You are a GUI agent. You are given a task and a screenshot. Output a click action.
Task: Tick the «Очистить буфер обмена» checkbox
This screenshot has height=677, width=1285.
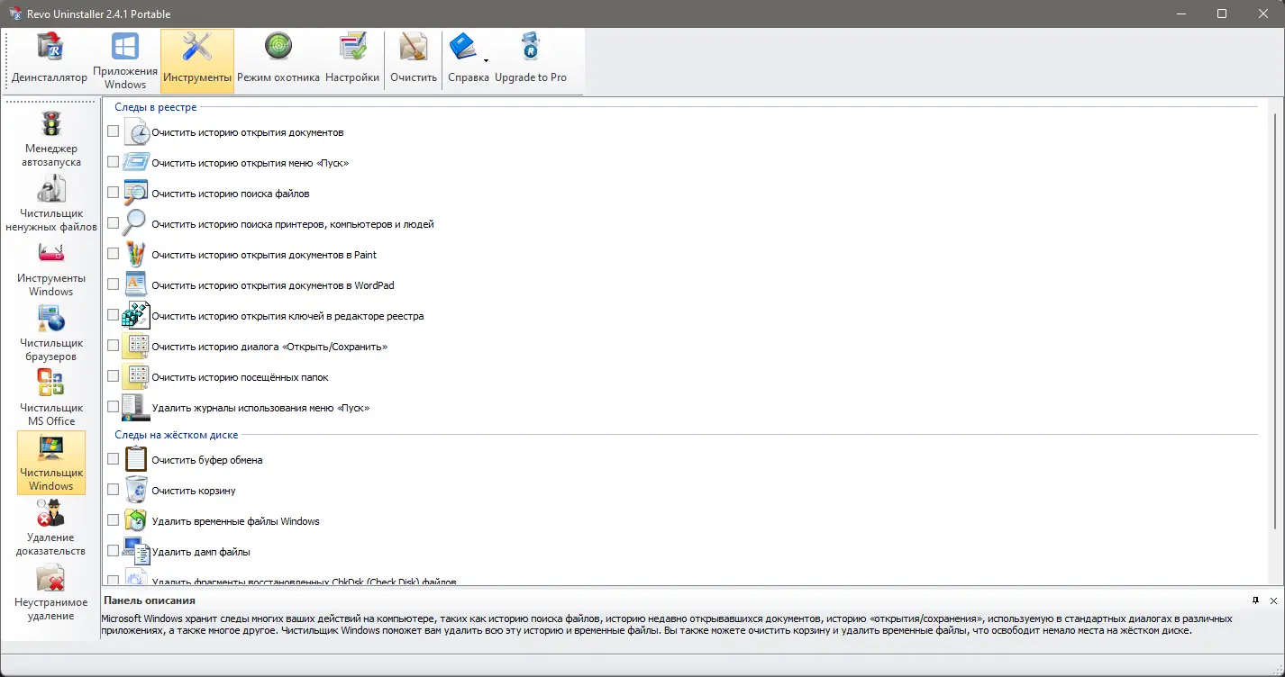(113, 459)
